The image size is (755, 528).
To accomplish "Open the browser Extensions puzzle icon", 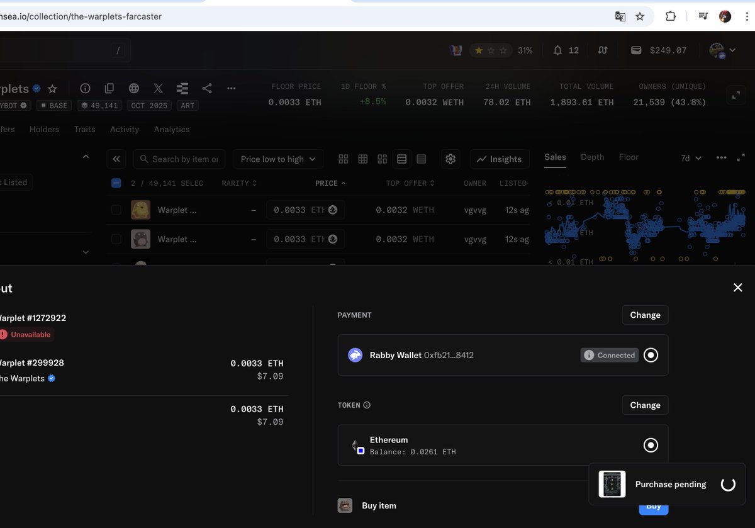I will coord(671,16).
